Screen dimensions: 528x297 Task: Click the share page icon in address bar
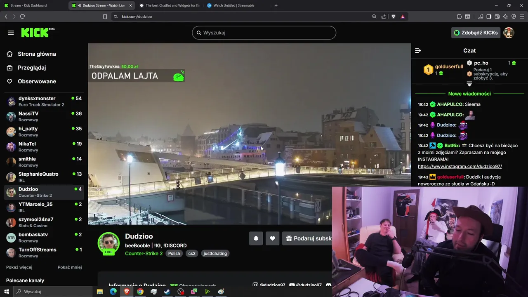click(x=384, y=16)
